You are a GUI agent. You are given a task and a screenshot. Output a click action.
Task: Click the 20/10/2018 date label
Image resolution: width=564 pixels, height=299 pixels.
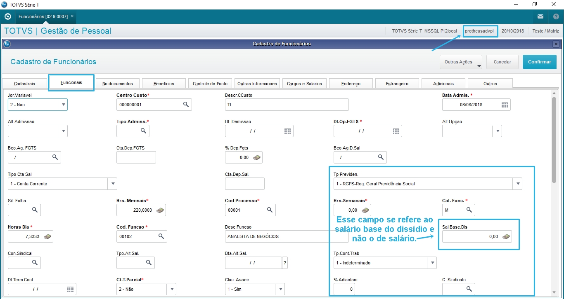pos(513,31)
